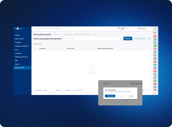Click the flag icon beside the clock
Viewport: 172px width, 127px height.
(x=127, y=28)
